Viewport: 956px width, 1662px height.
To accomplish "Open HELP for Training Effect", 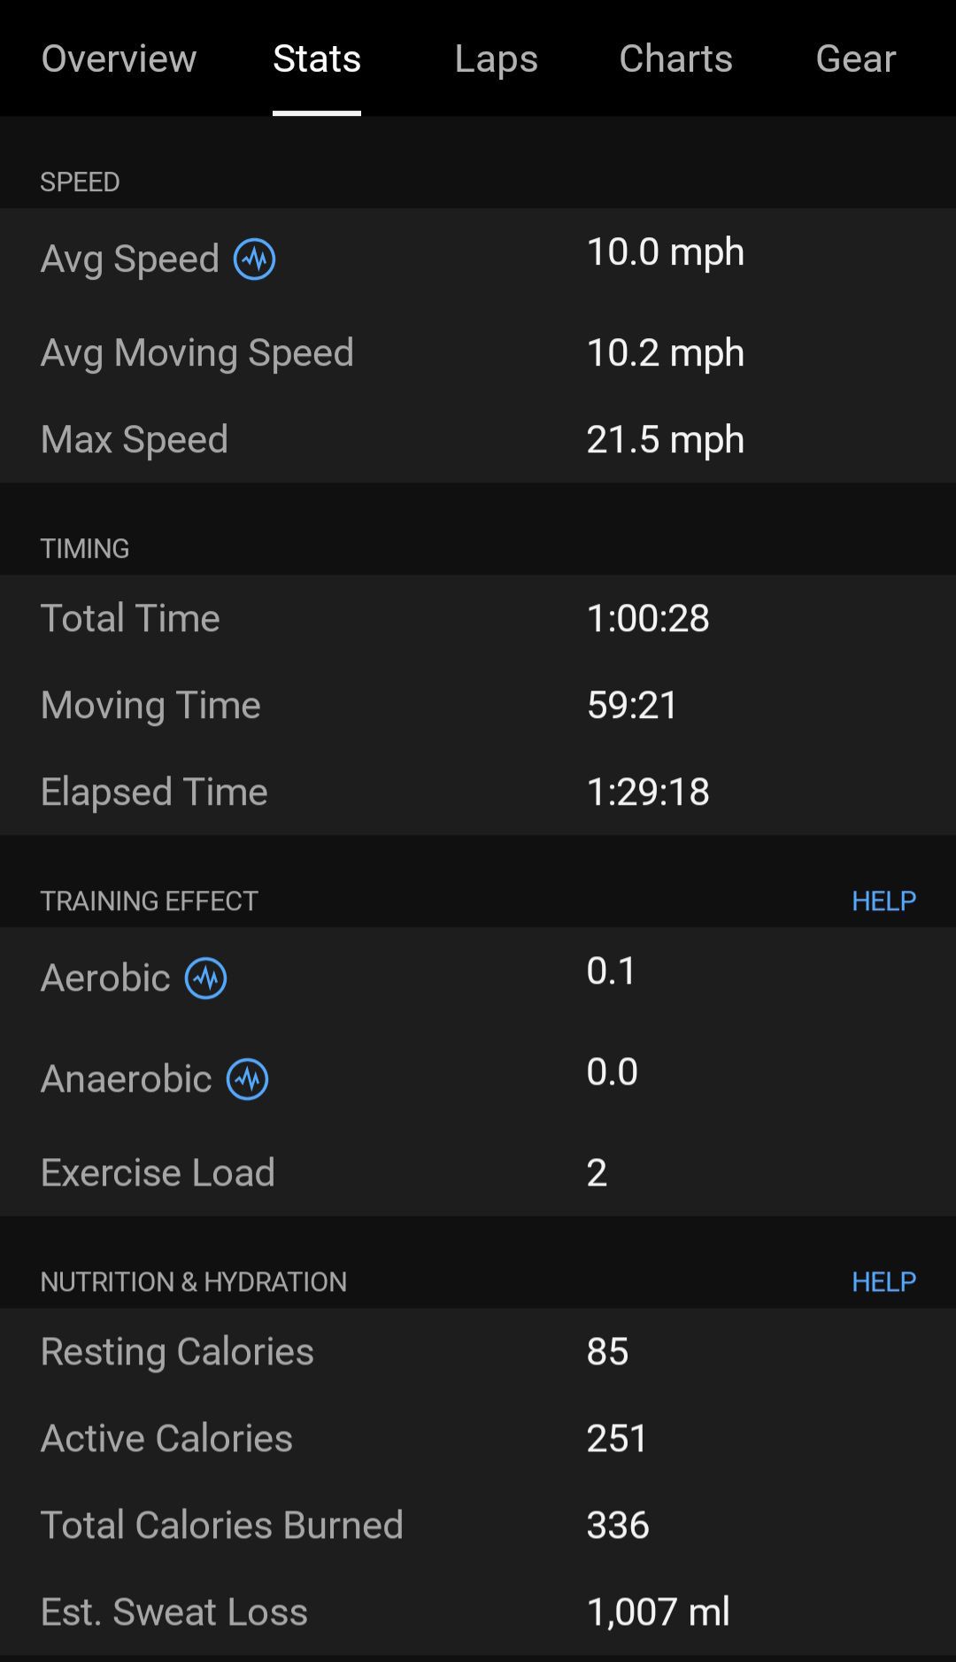I will click(x=883, y=901).
